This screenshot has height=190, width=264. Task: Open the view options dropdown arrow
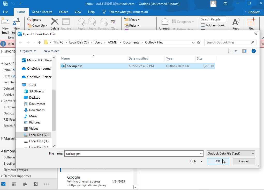(x=236, y=51)
